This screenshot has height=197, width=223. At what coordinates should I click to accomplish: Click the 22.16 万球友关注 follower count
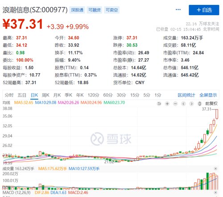[202, 24]
